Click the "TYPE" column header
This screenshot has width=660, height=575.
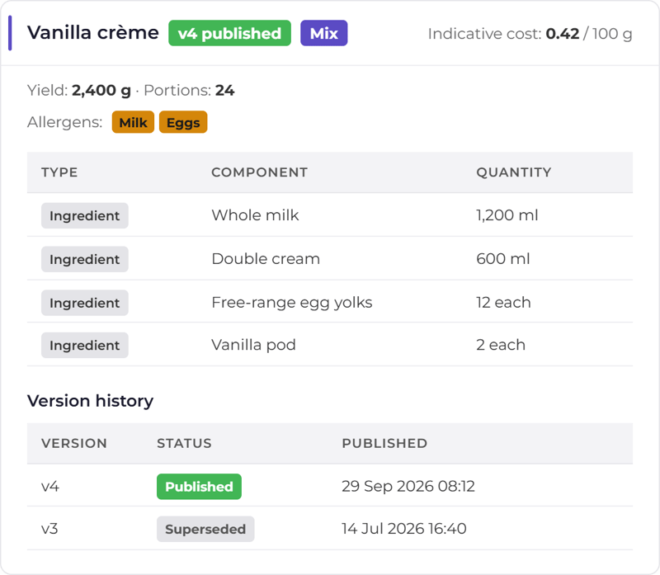(59, 172)
